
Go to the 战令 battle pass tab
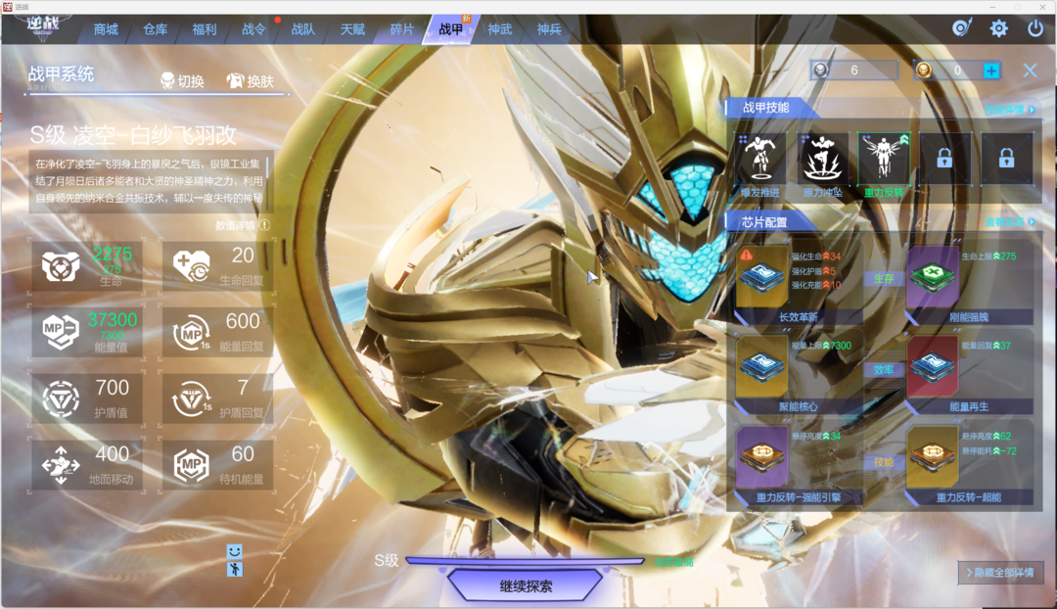pyautogui.click(x=254, y=29)
